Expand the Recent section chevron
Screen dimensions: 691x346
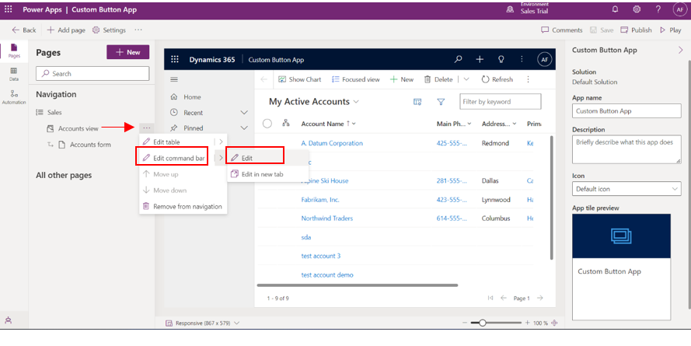point(244,113)
